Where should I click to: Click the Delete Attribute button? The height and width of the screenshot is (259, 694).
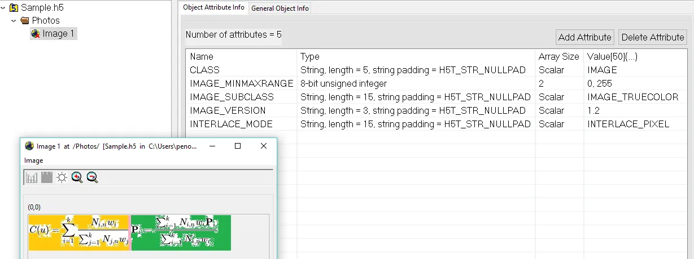653,37
